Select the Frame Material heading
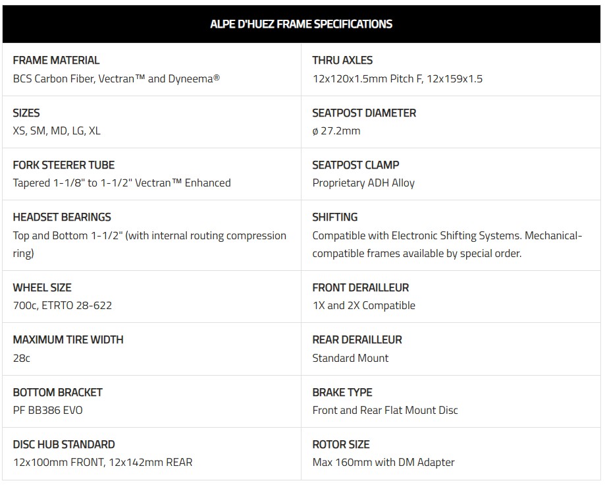Viewport: 605px width, 489px height. click(57, 60)
